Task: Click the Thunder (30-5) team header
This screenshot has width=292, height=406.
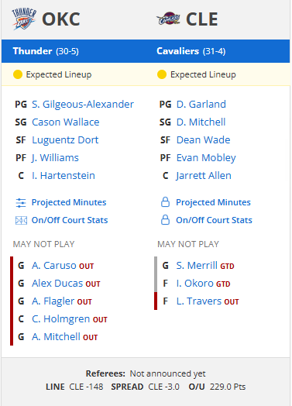Action: (x=46, y=51)
